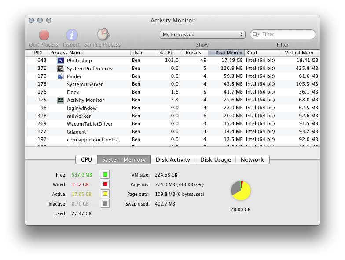Image resolution: width=345 pixels, height=260 pixels.
Task: Click the Finder icon in process list
Action: click(x=61, y=76)
